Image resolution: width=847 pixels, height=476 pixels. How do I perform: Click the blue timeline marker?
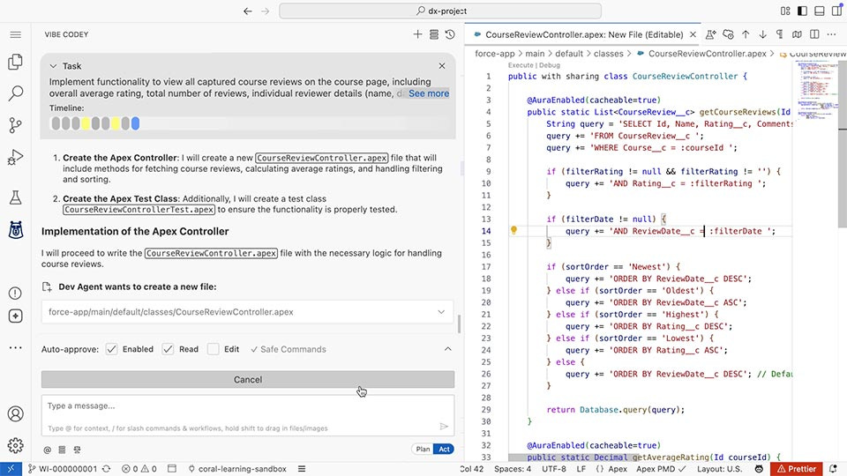point(135,123)
